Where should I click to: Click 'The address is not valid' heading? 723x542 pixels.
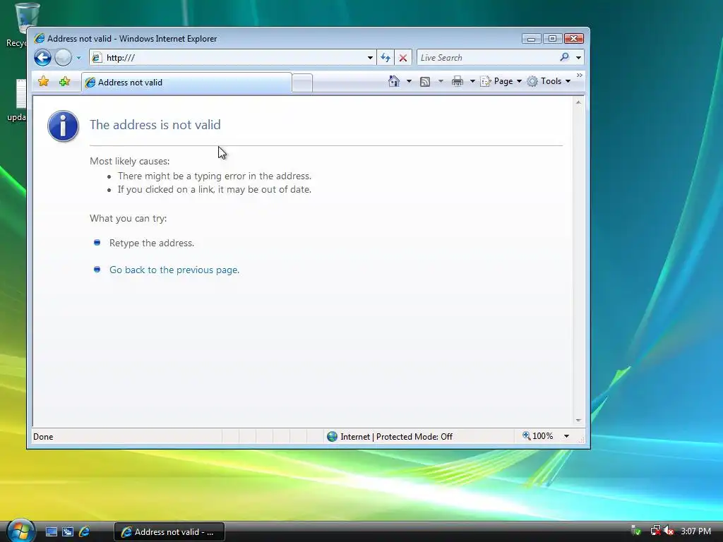(155, 124)
